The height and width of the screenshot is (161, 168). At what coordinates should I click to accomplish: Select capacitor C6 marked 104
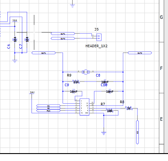(x=15, y=39)
